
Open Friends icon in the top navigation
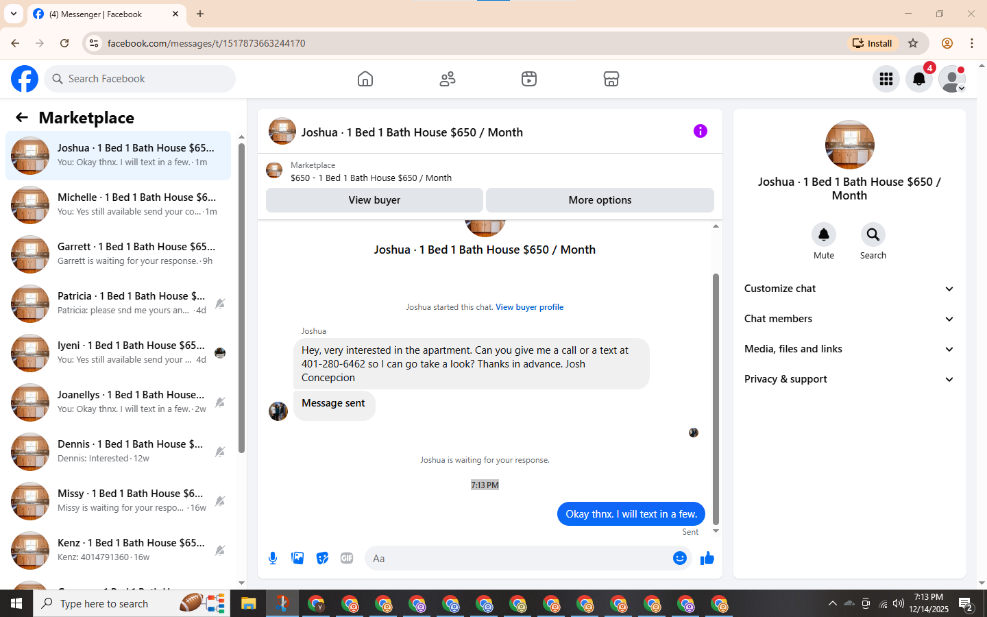[448, 79]
